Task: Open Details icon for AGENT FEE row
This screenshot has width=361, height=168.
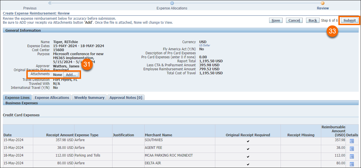Action: point(352,149)
